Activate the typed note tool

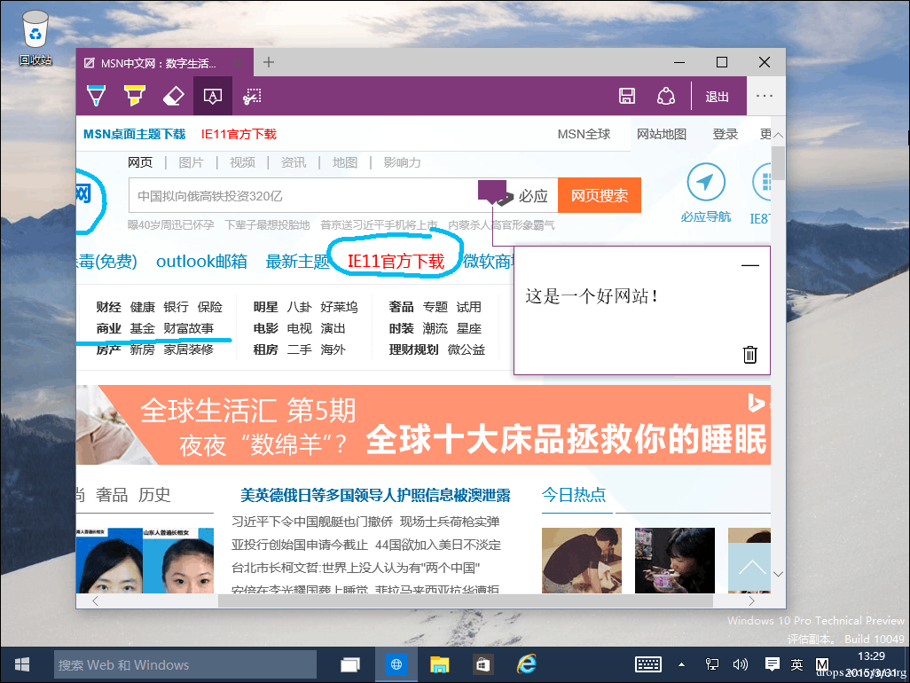pos(212,96)
